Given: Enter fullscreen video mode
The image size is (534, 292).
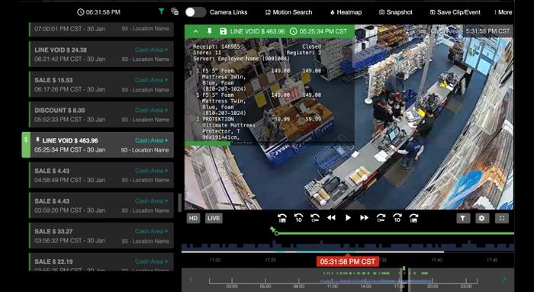Looking at the screenshot, I should 502,218.
